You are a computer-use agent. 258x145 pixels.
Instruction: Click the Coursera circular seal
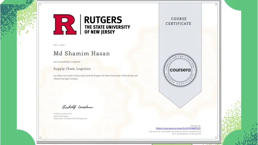pyautogui.click(x=180, y=70)
